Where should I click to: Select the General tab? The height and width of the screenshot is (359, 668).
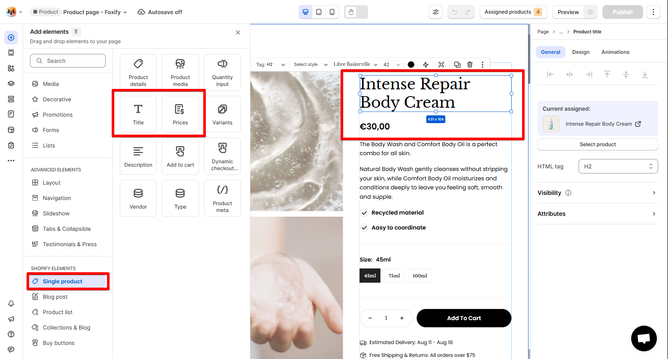pyautogui.click(x=550, y=52)
